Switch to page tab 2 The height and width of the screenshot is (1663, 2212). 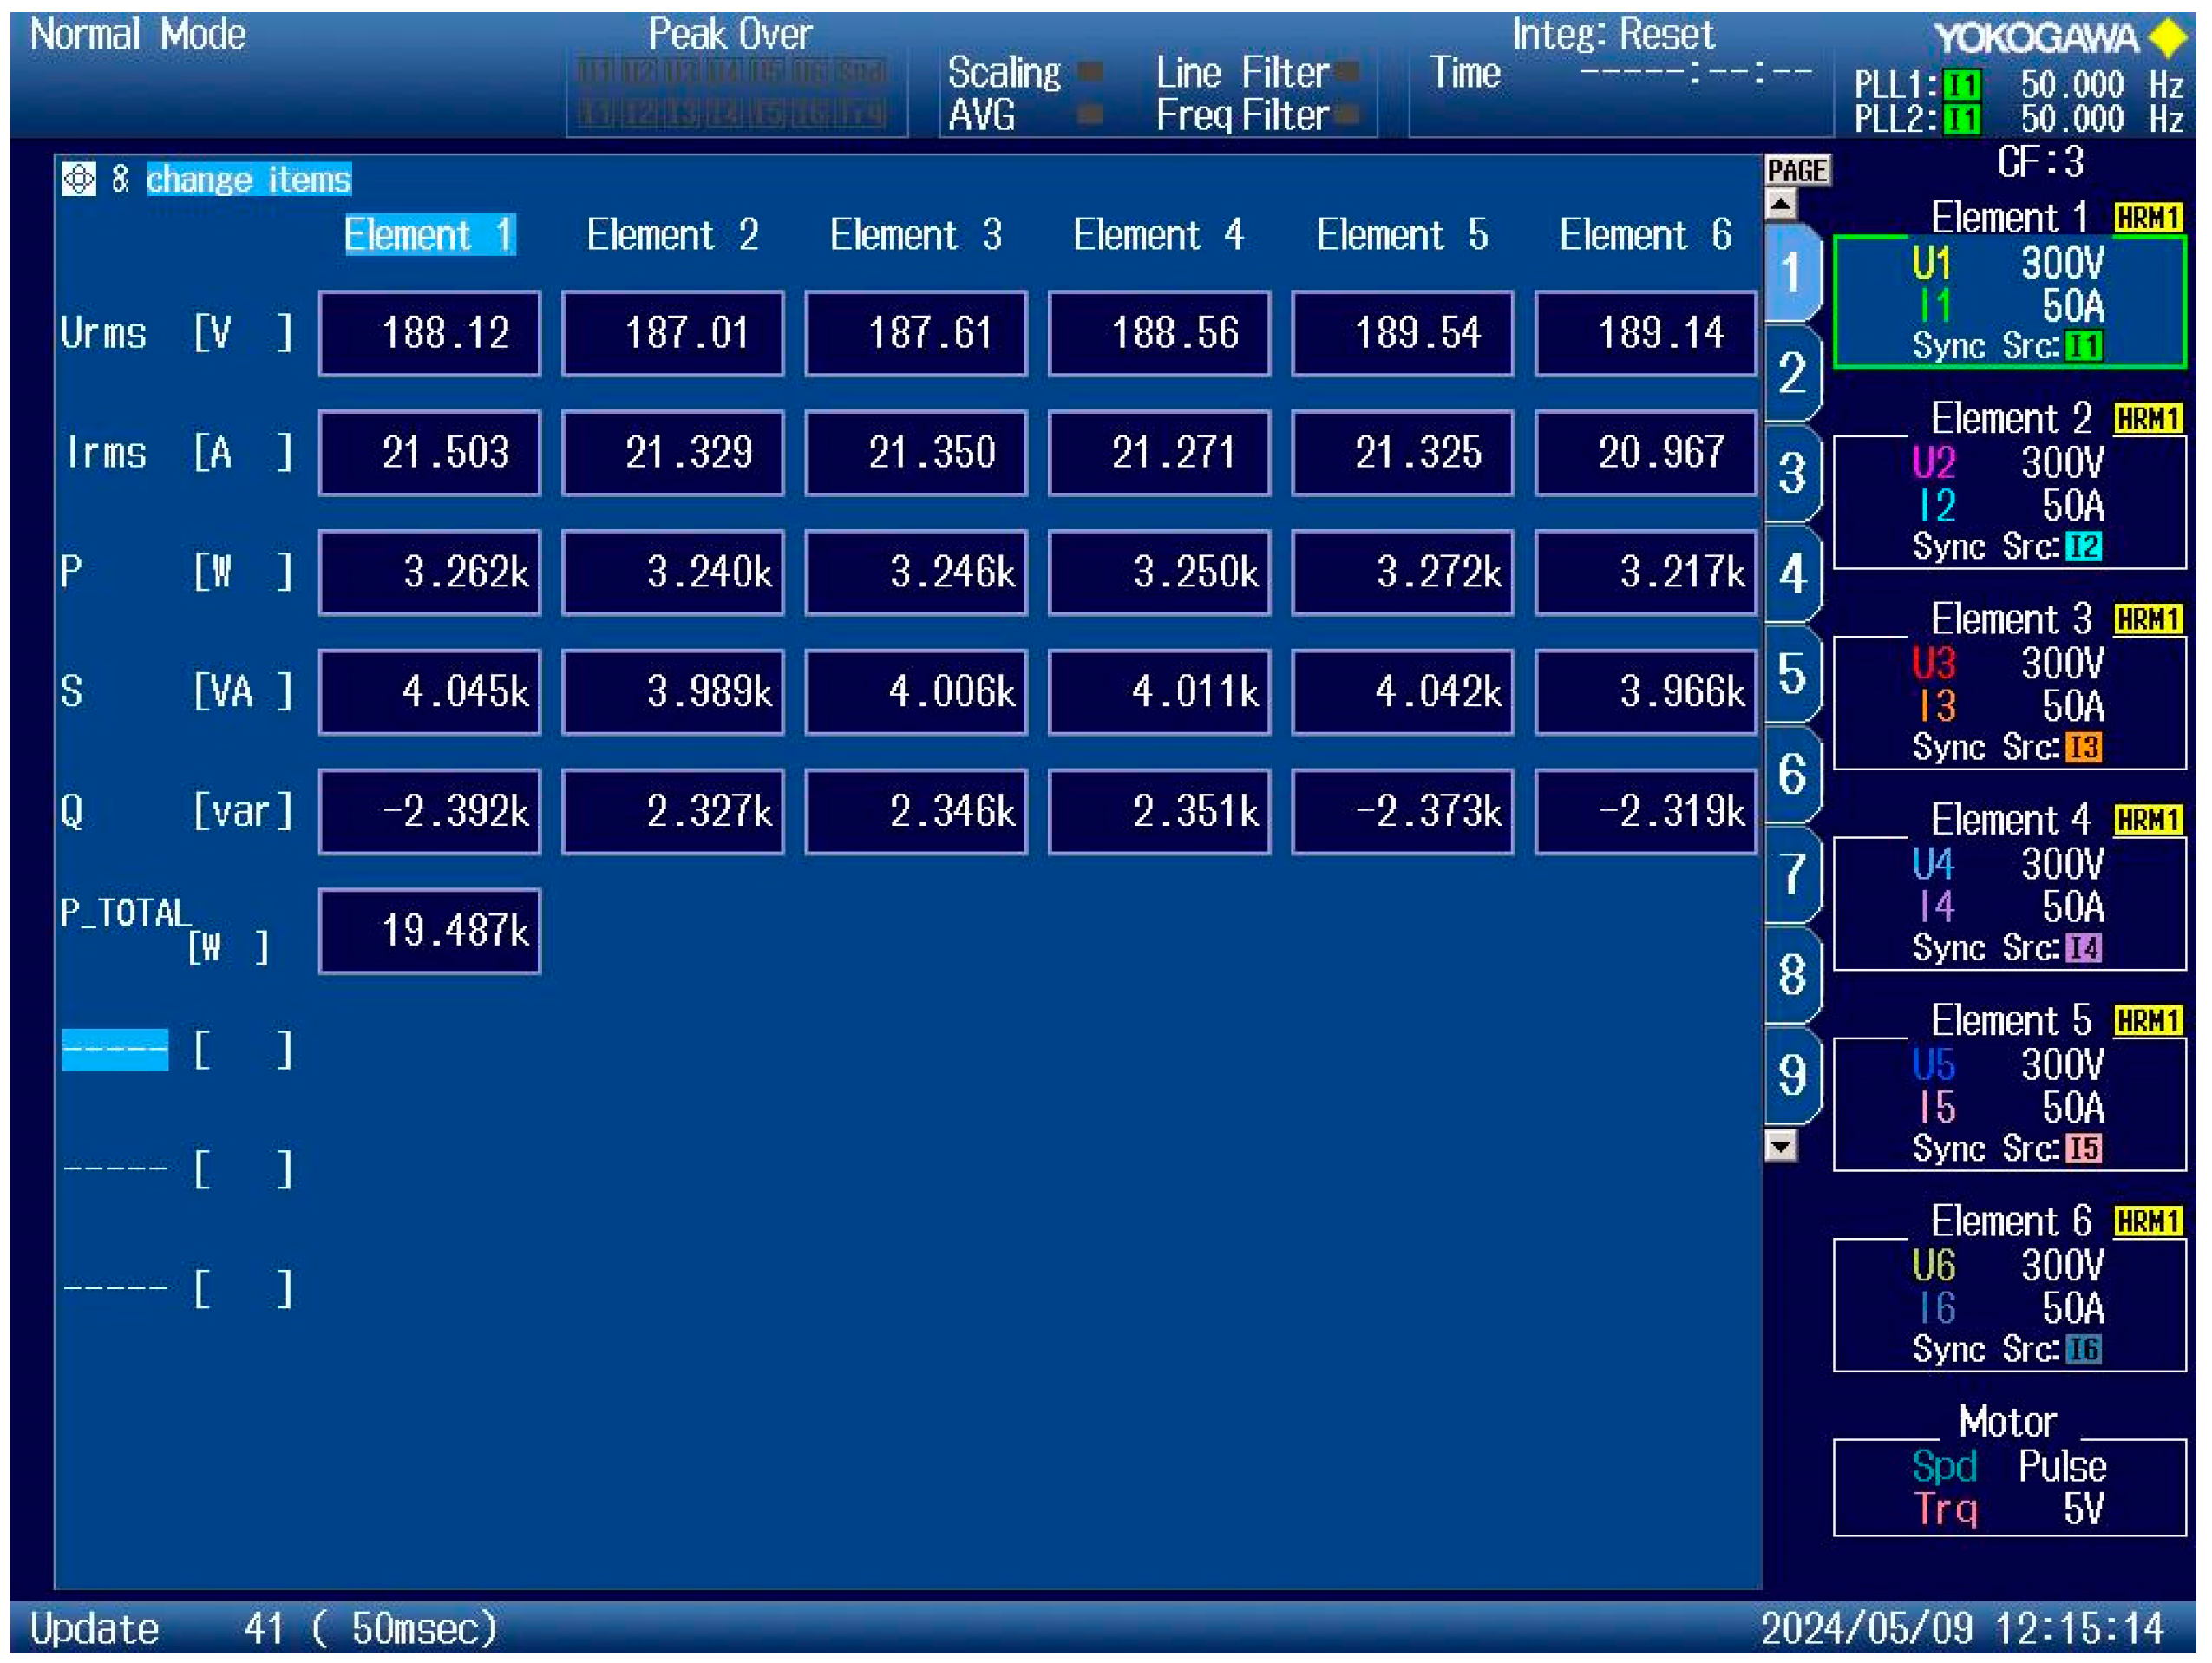[x=1791, y=374]
